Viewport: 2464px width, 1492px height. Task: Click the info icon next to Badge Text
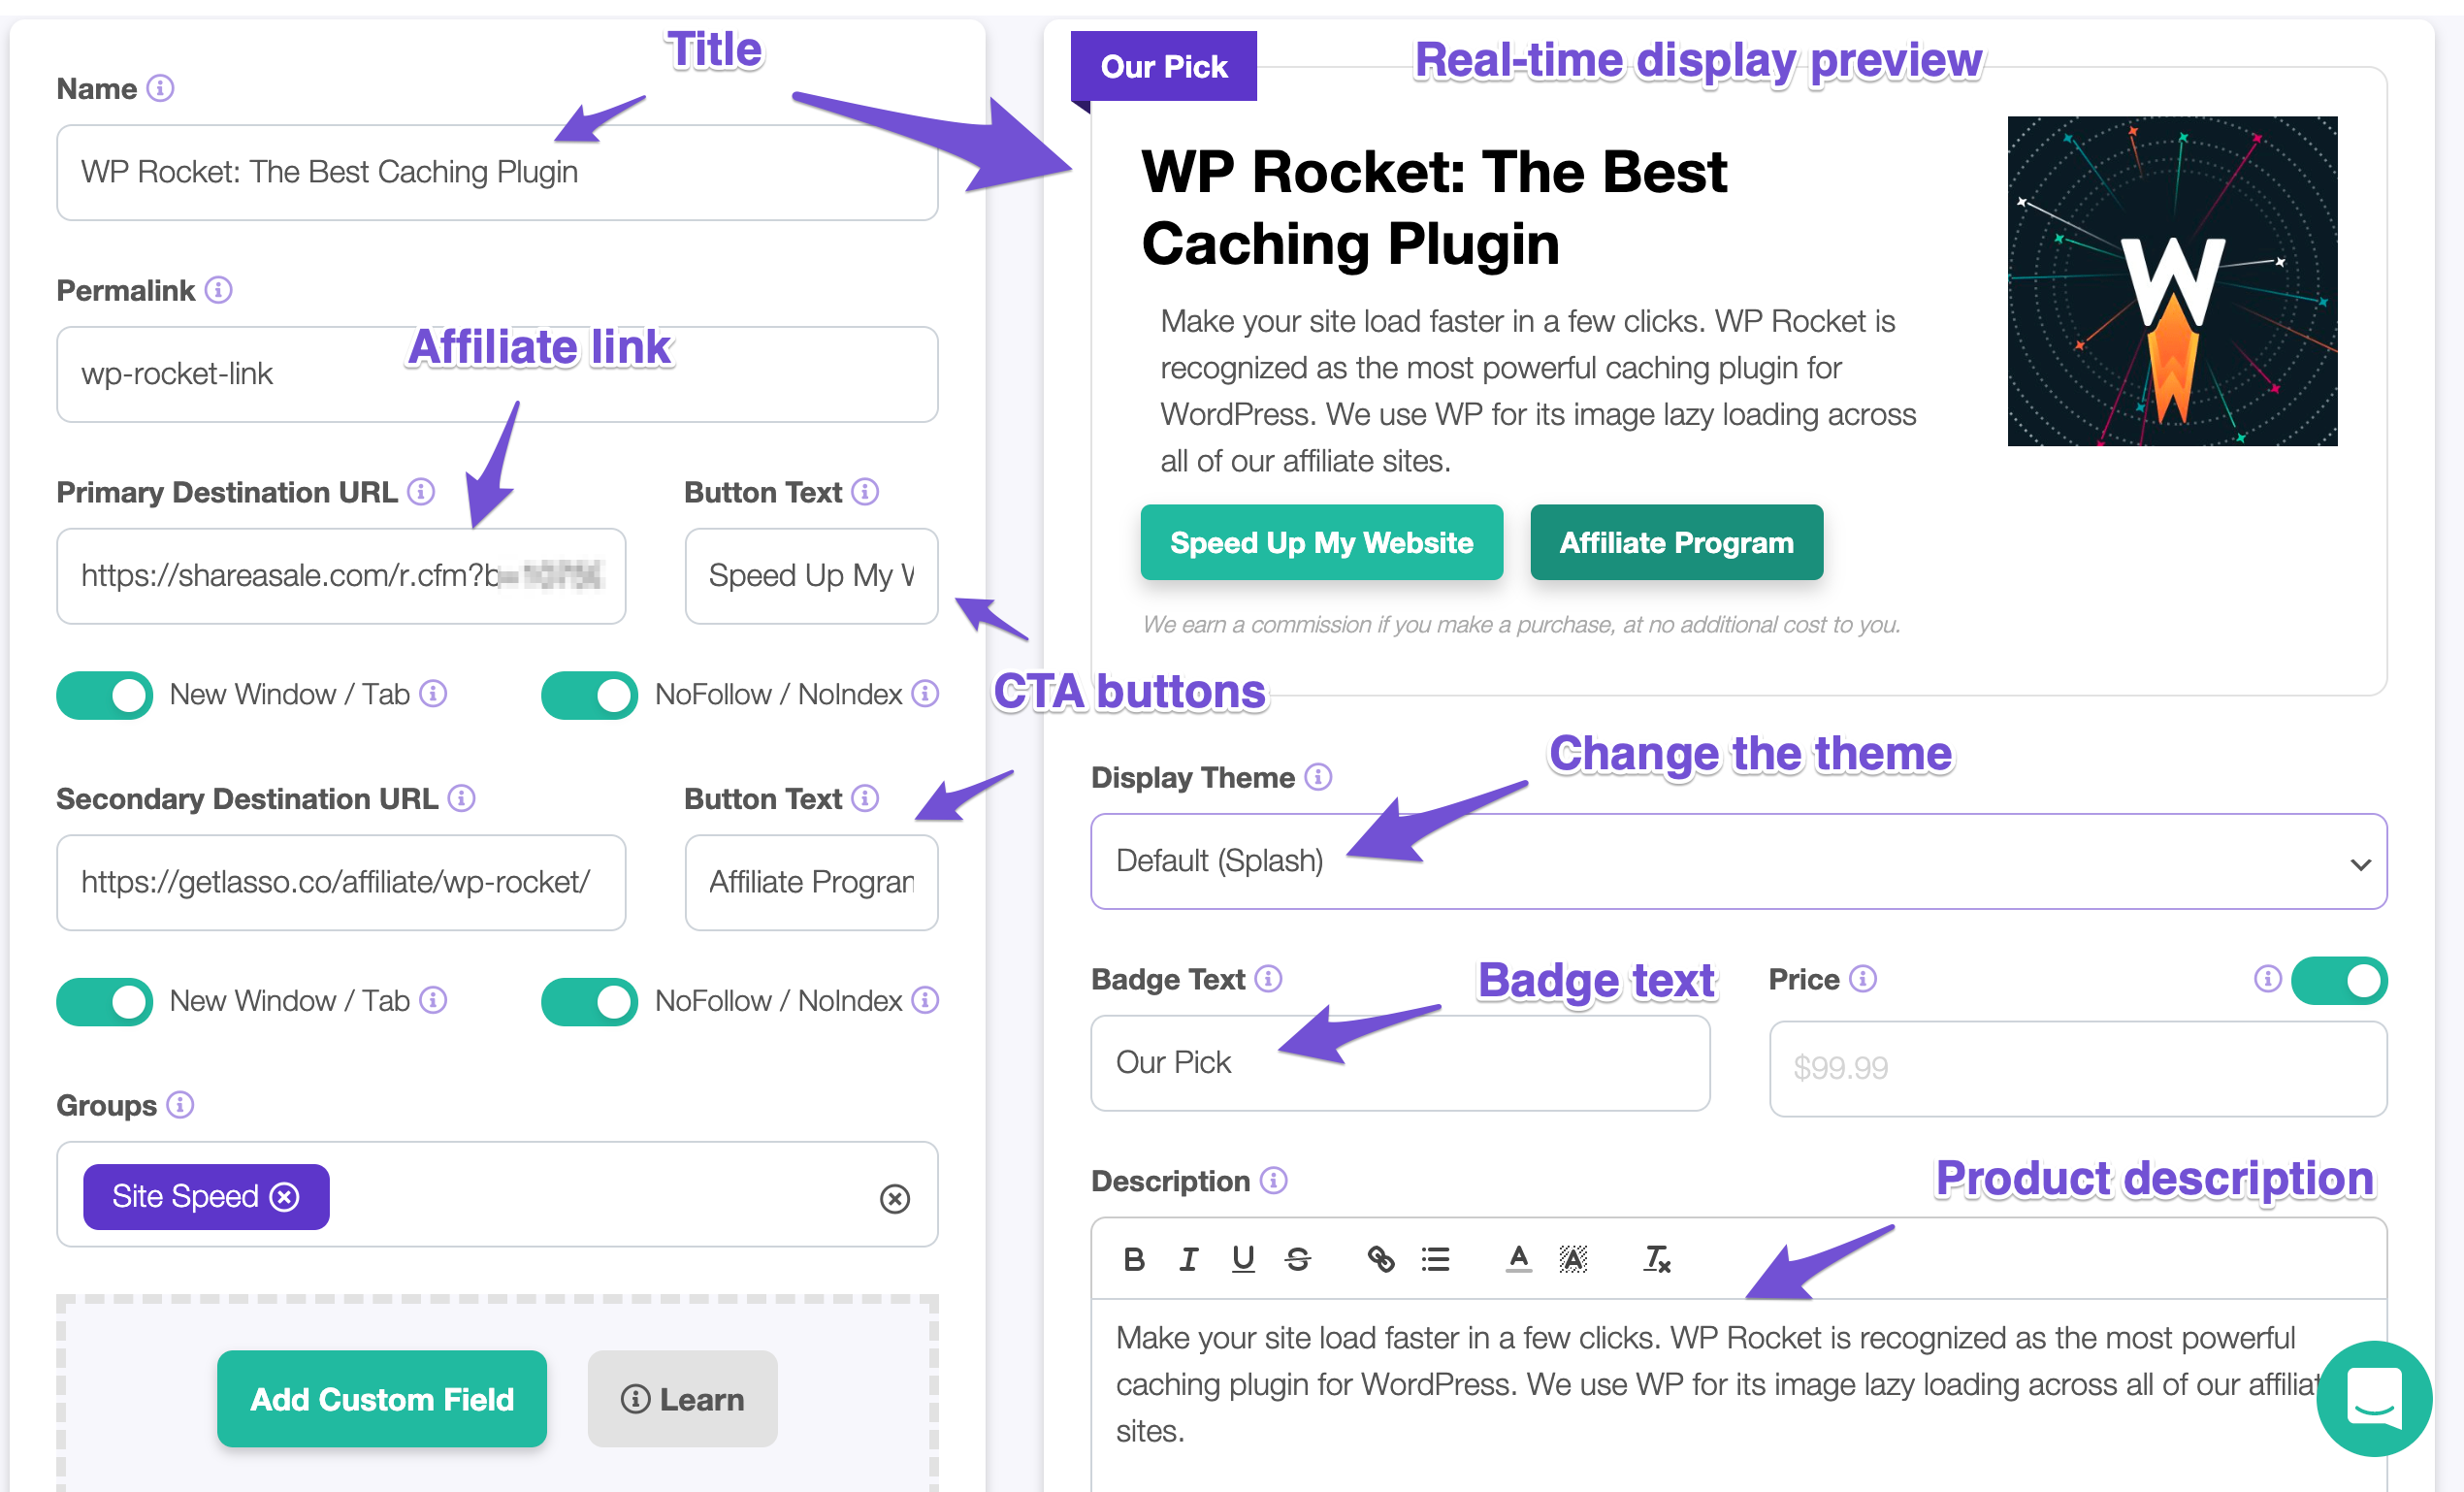(x=1269, y=979)
